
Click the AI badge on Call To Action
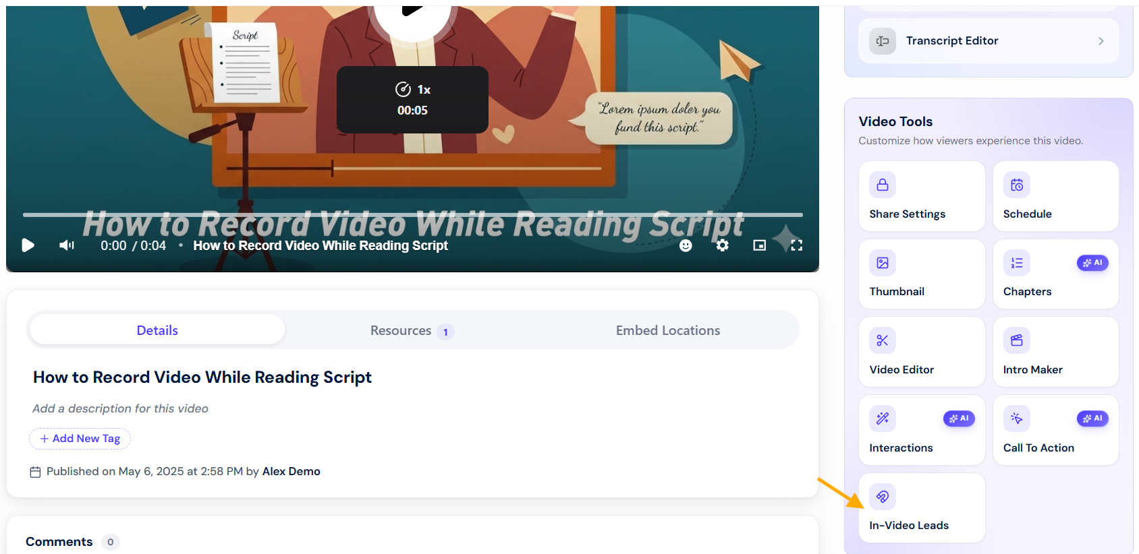click(x=1092, y=419)
